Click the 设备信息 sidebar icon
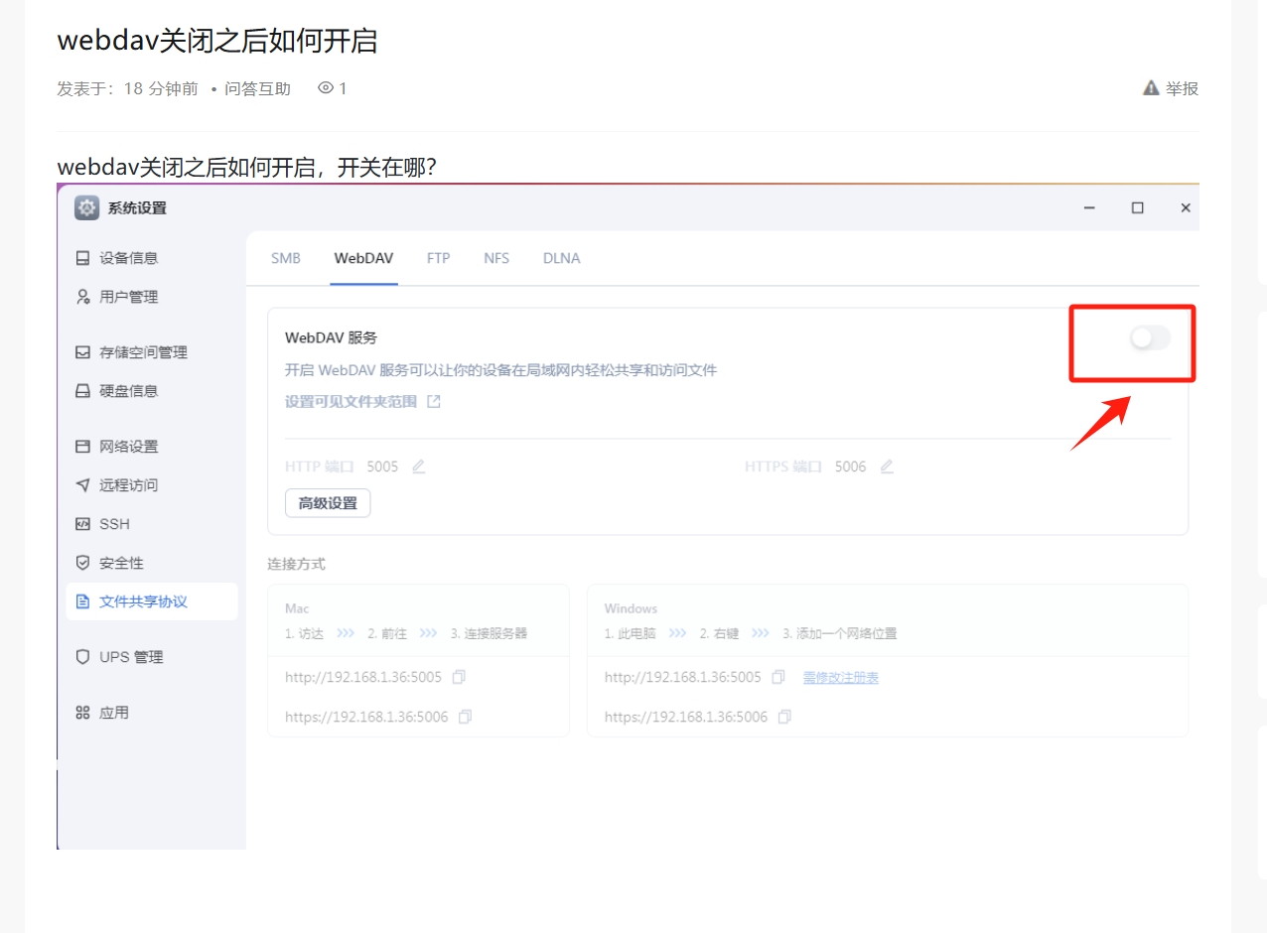The height and width of the screenshot is (933, 1267). [x=83, y=258]
